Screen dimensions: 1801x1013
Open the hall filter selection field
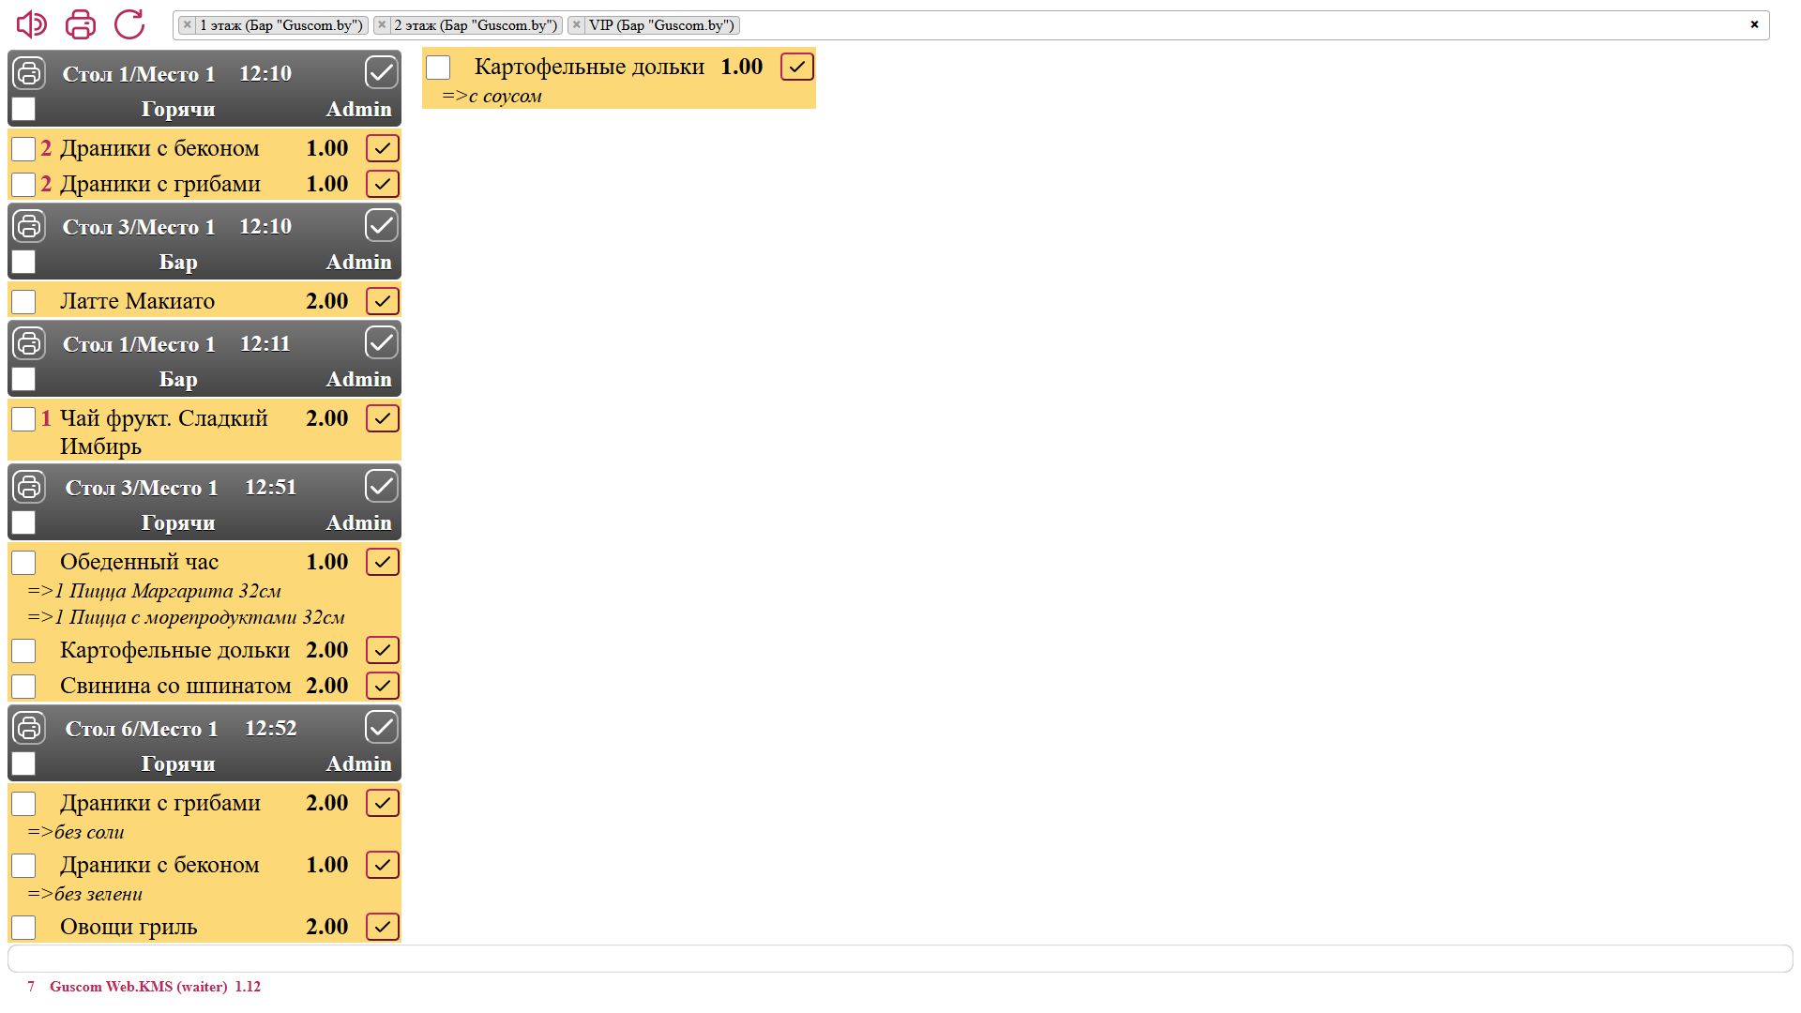pyautogui.click(x=1219, y=25)
